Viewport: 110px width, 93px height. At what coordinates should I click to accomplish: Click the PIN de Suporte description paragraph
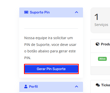(x=50, y=48)
